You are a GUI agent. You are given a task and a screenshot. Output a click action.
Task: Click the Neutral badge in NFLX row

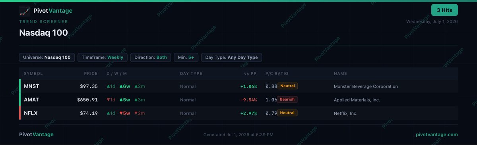(x=288, y=113)
